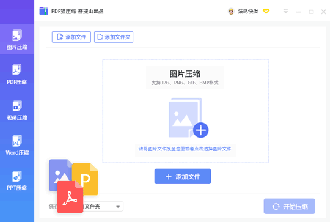This screenshot has height=222, width=330.
Task: Click the 图片压缩 heading in drop zone
Action: pyautogui.click(x=185, y=74)
